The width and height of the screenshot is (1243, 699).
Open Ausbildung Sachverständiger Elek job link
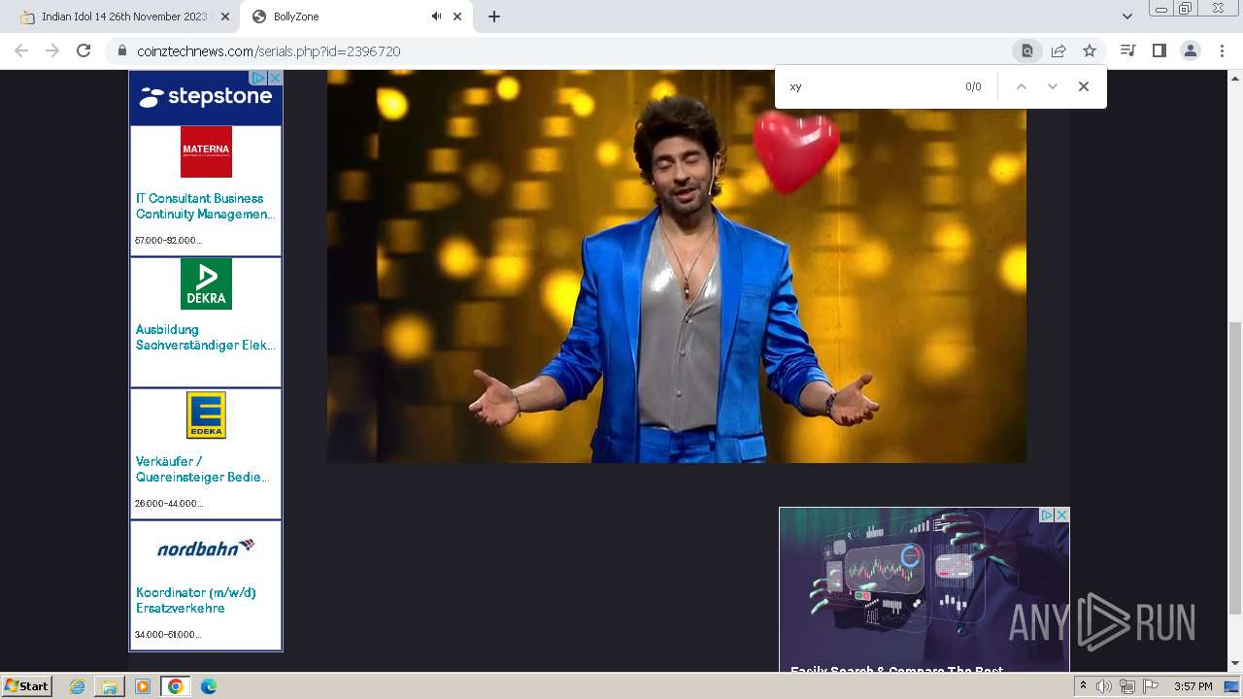tap(205, 337)
